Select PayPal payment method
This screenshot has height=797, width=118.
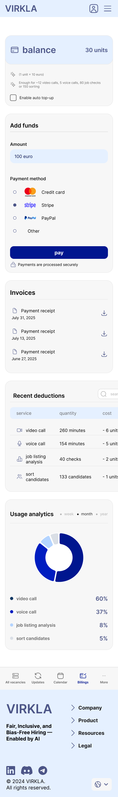tap(15, 218)
